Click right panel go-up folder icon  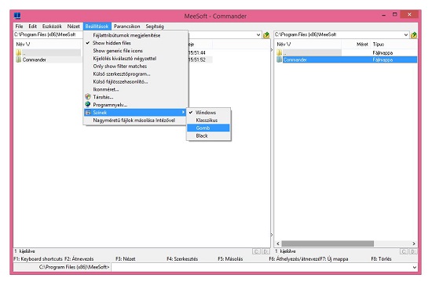[413, 35]
